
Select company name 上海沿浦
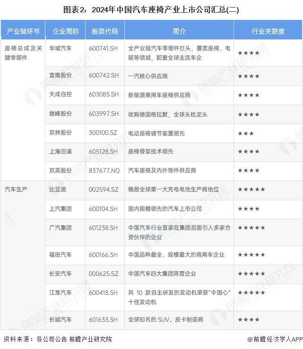point(61,152)
